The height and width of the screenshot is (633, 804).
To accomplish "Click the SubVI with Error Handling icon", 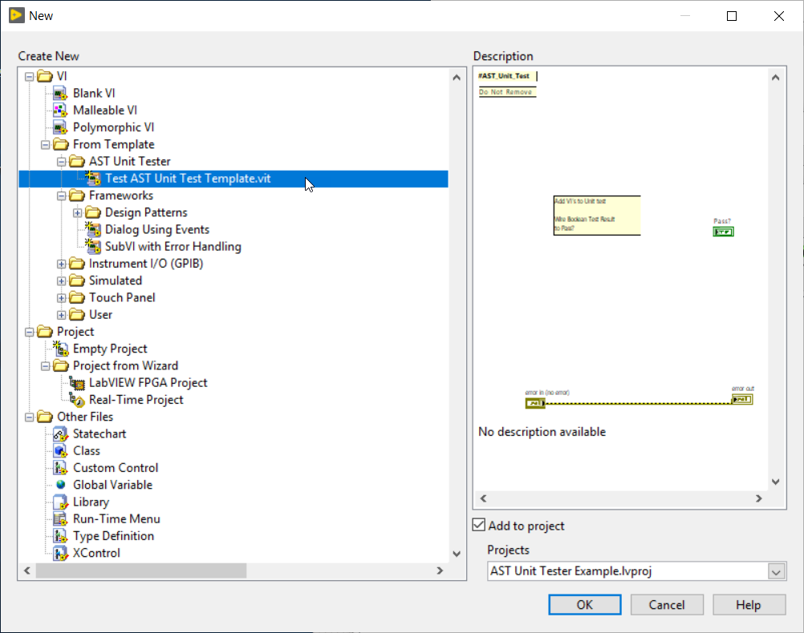I will click(x=93, y=246).
